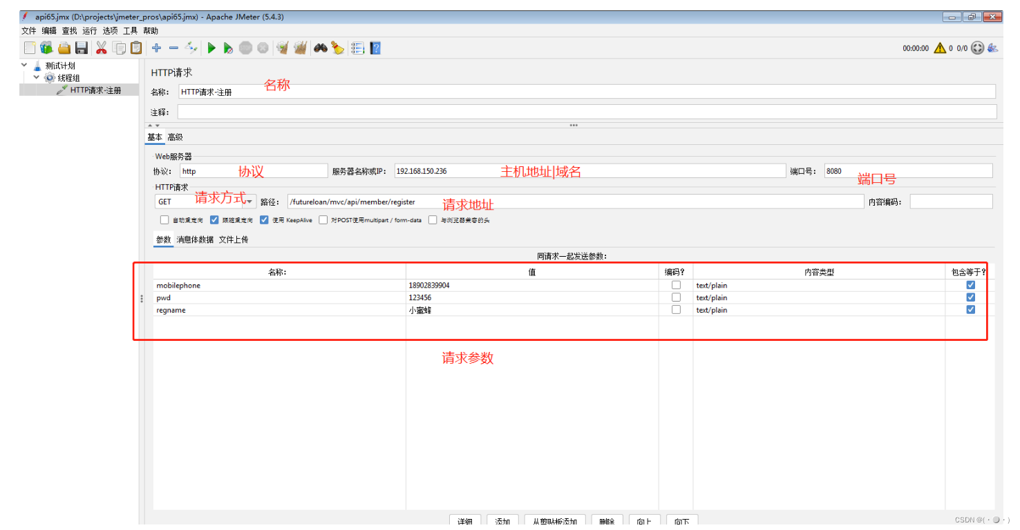The image size is (1020, 530).
Task: Open the 文件 menu
Action: pos(28,31)
